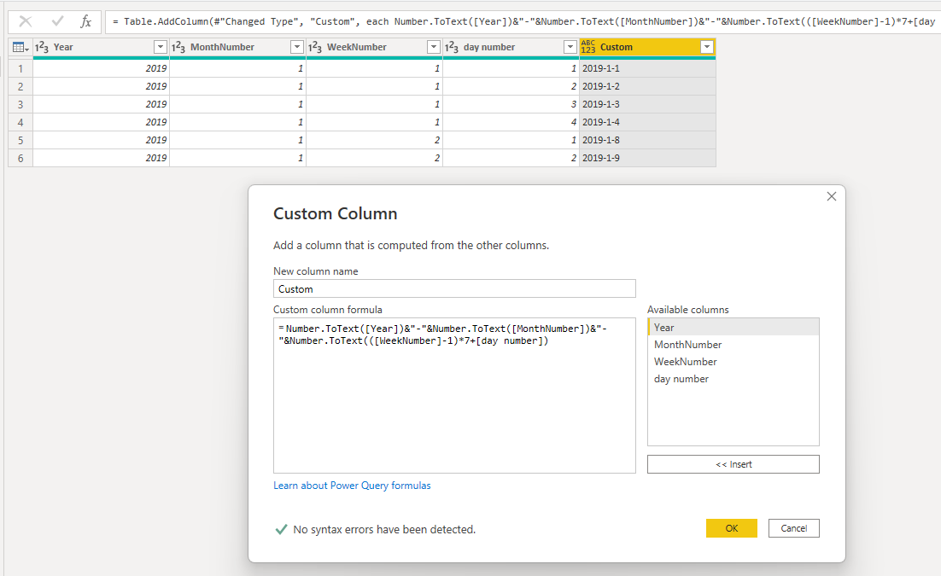941x576 pixels.
Task: Open Year column filter dropdown
Action: tap(161, 47)
